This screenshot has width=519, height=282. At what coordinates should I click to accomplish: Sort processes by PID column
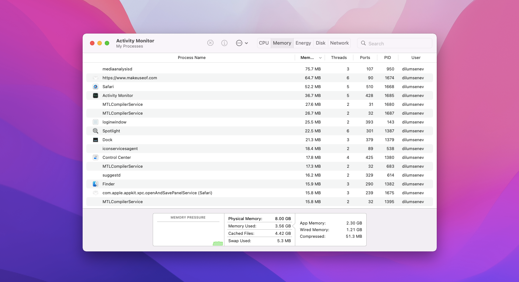point(387,58)
